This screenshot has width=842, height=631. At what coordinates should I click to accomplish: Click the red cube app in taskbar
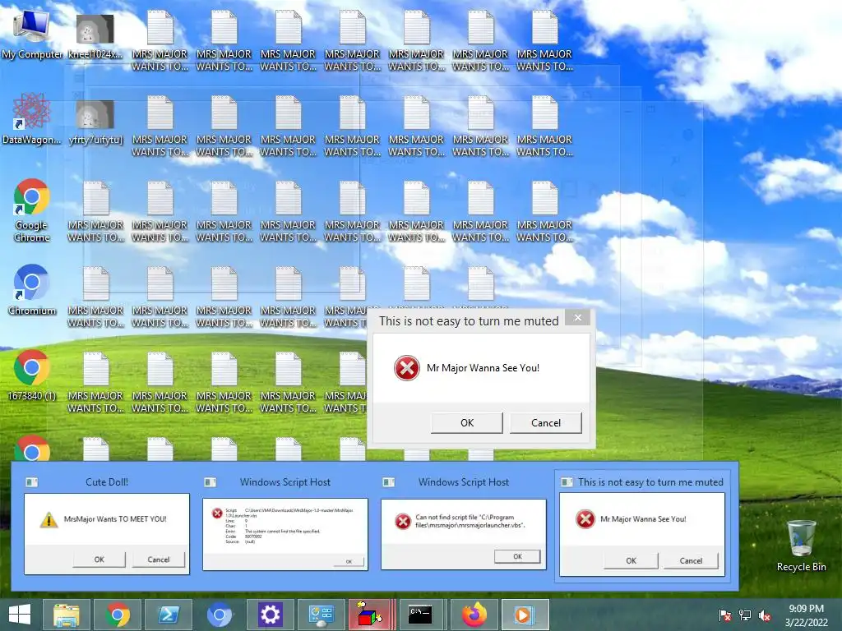(x=371, y=615)
